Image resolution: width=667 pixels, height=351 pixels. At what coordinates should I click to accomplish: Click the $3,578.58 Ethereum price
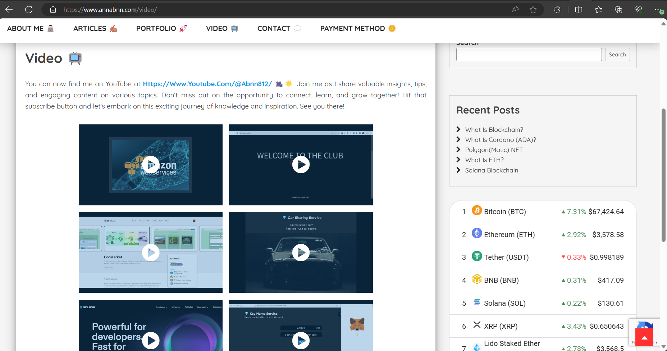(x=608, y=235)
